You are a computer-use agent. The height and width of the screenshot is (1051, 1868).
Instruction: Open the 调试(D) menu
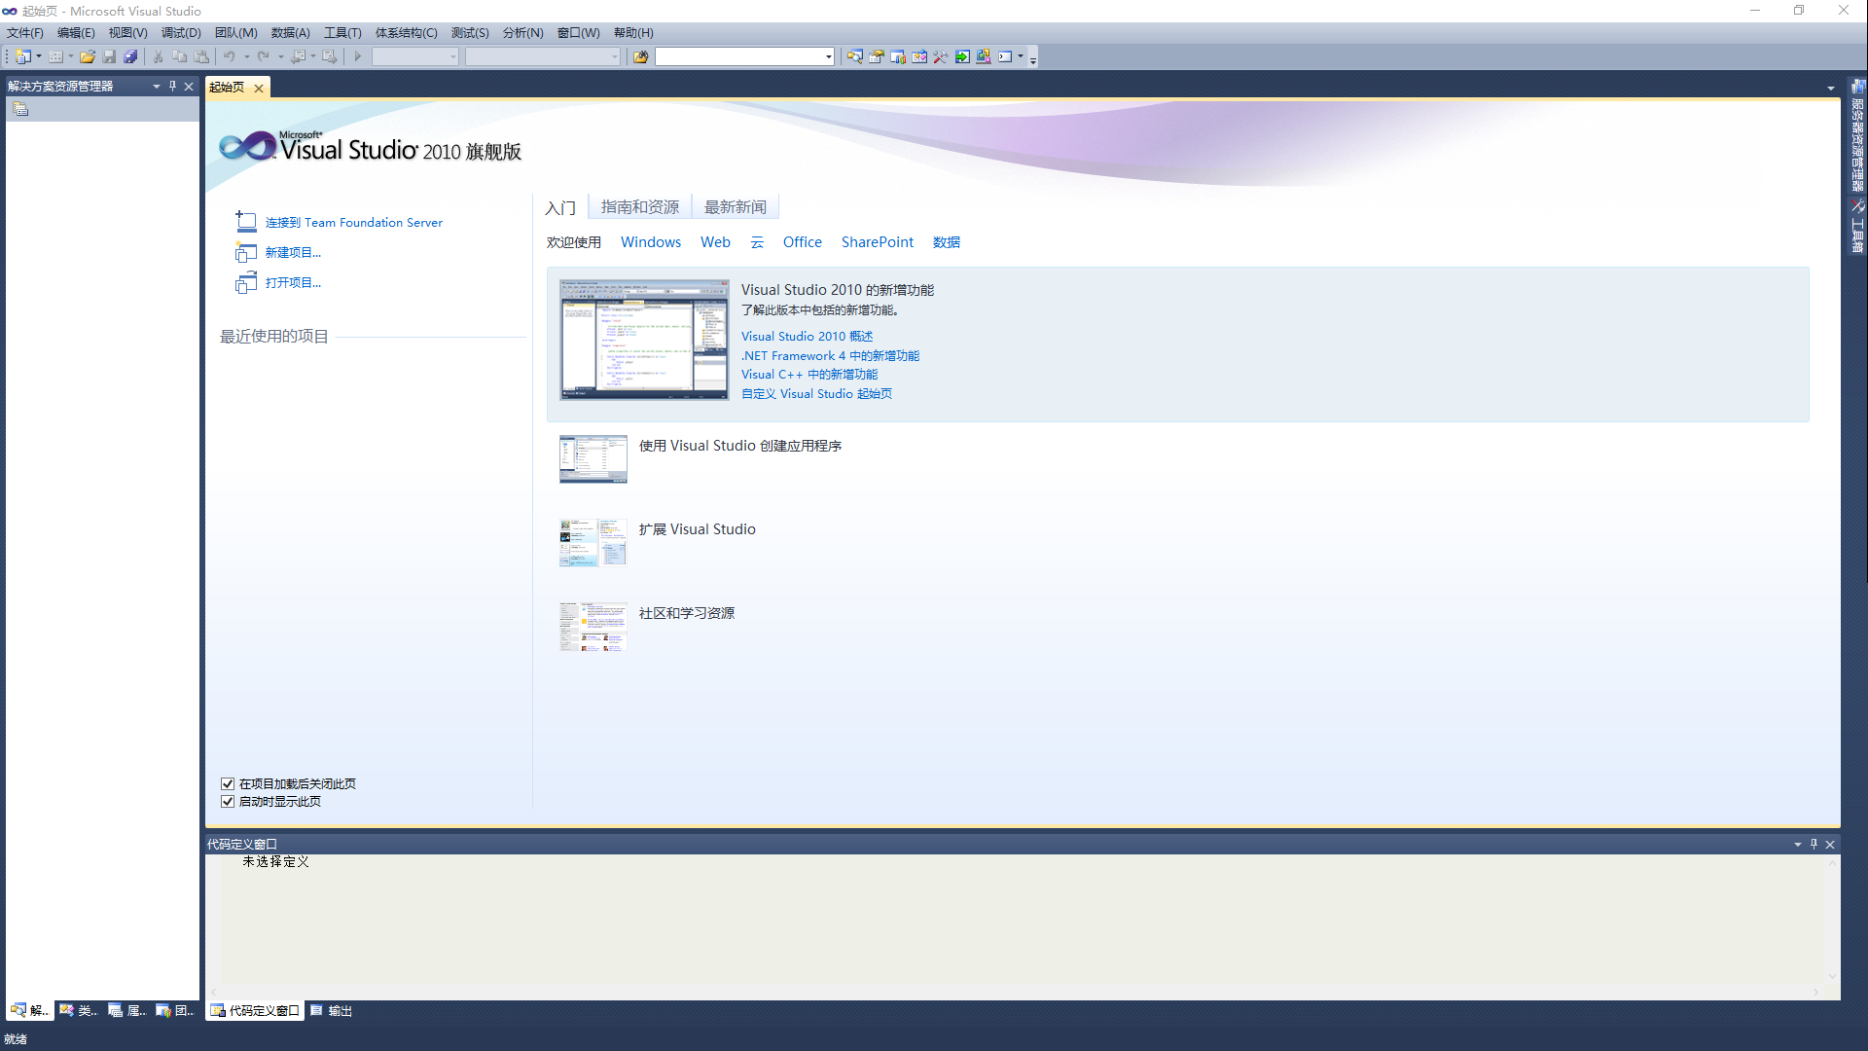coord(181,32)
